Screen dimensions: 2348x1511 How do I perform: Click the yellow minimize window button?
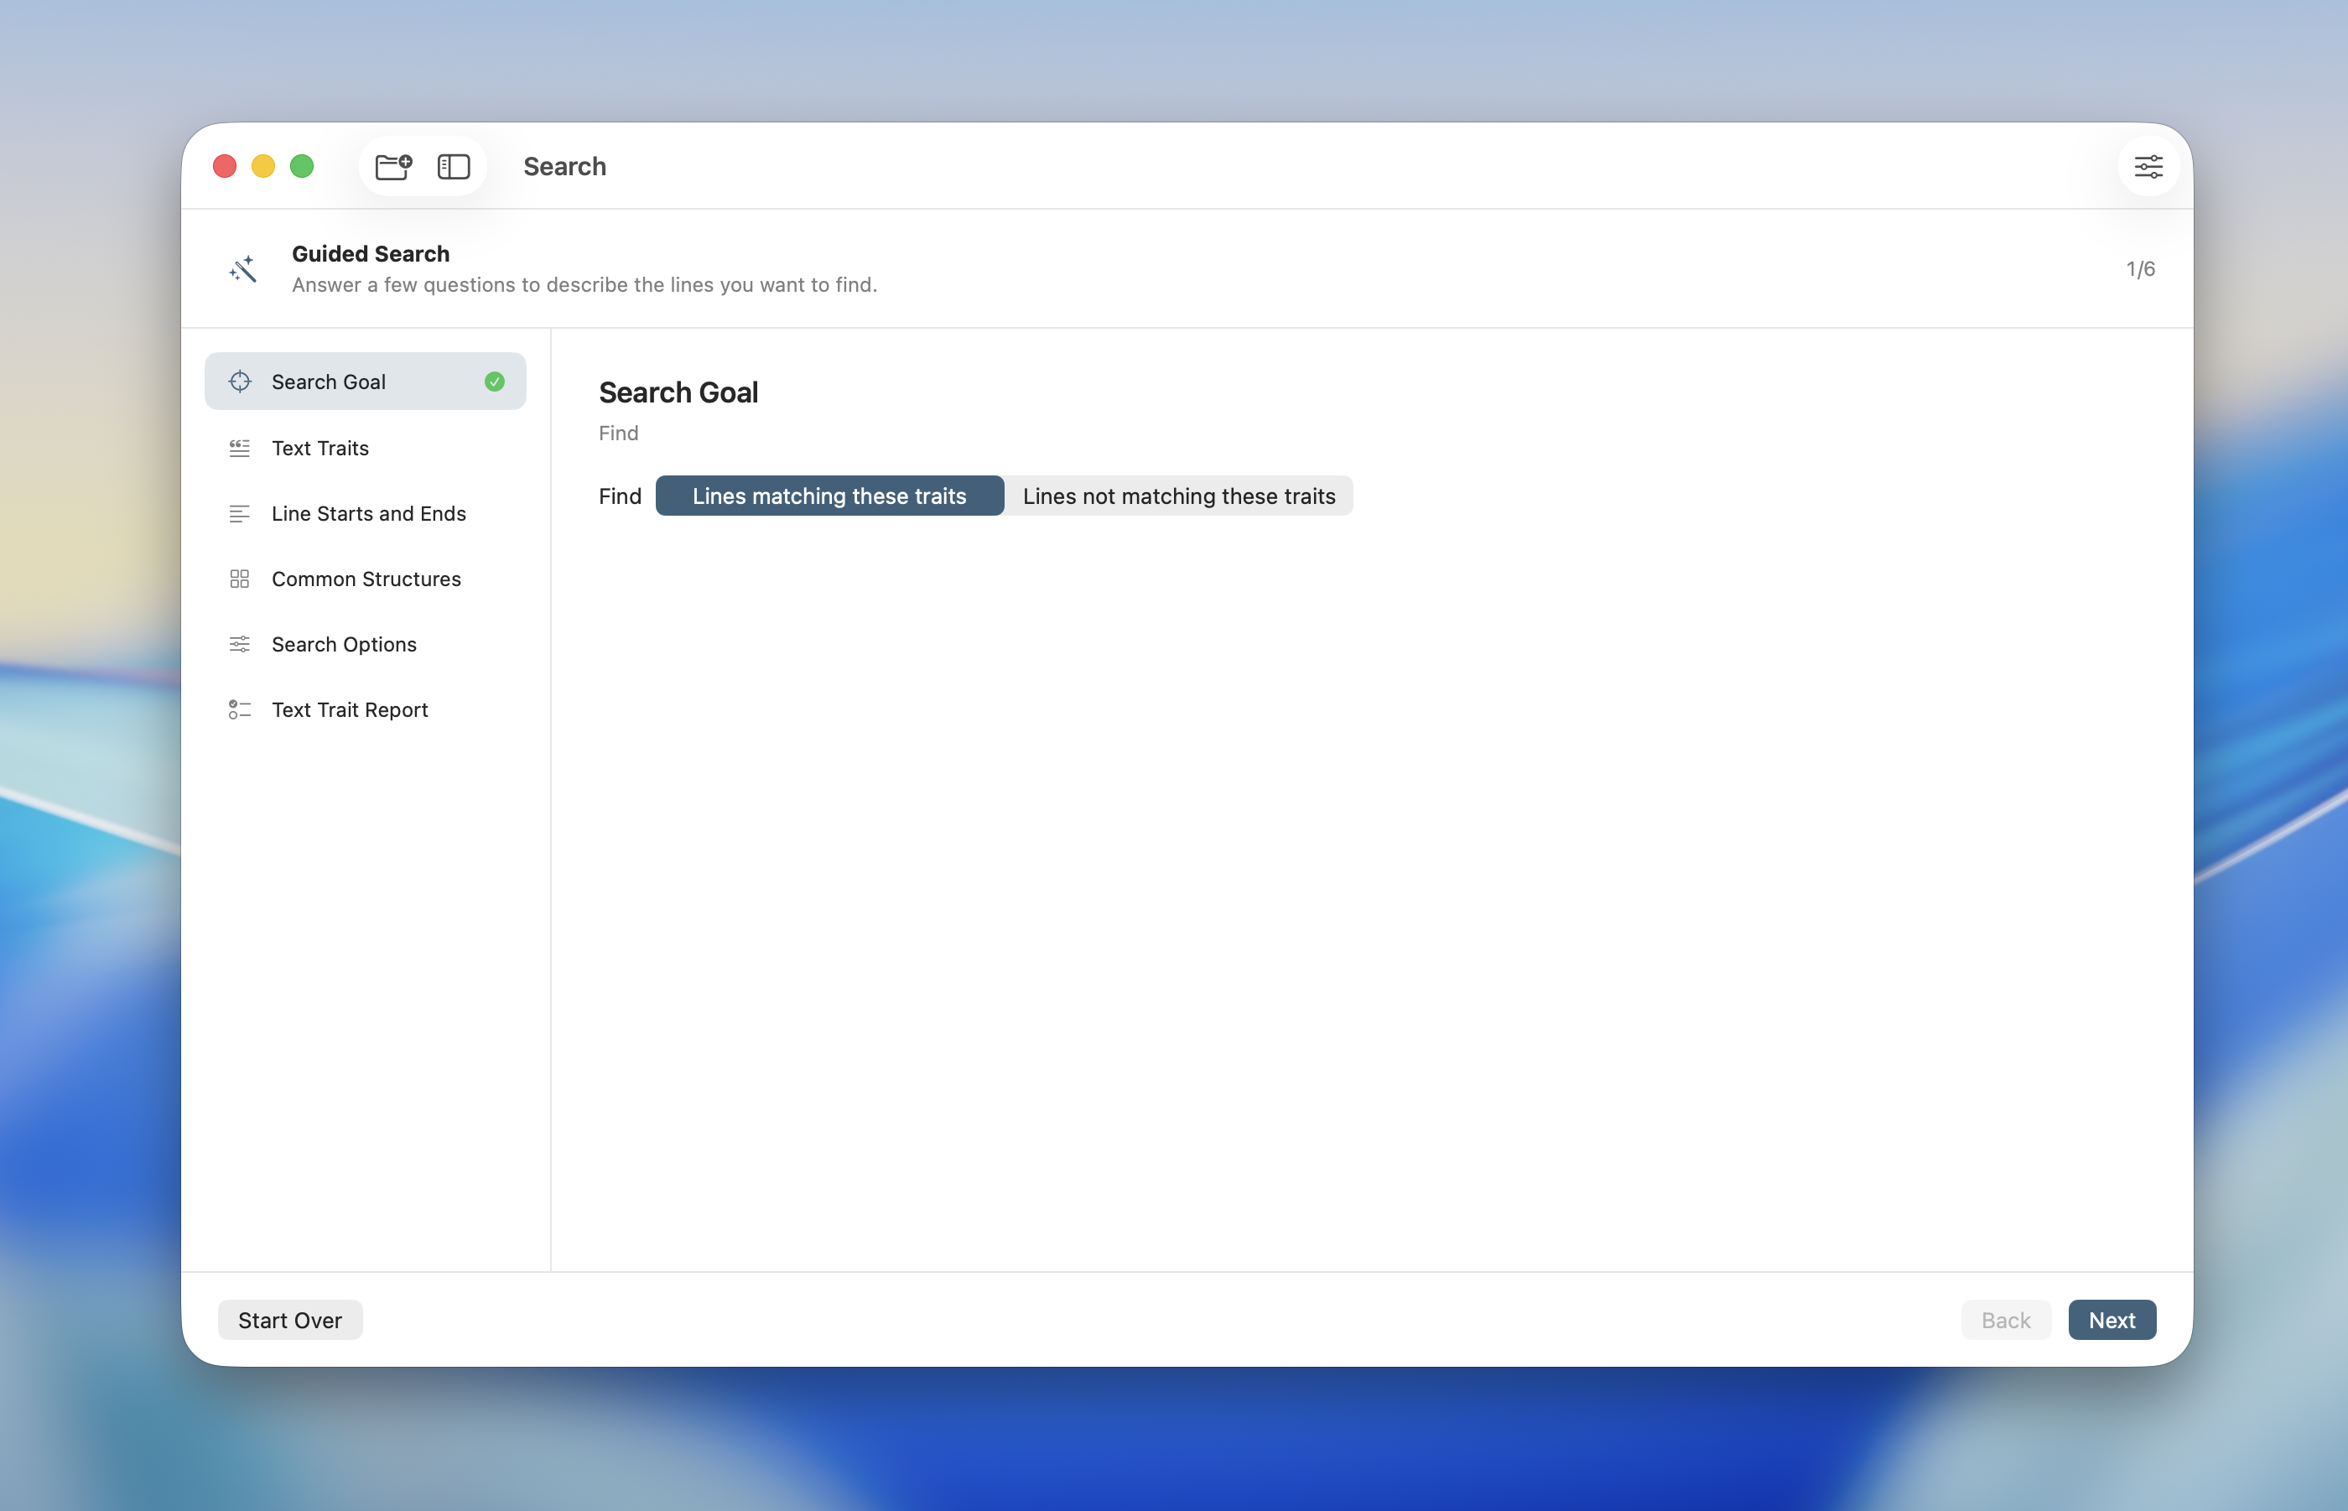pos(263,166)
